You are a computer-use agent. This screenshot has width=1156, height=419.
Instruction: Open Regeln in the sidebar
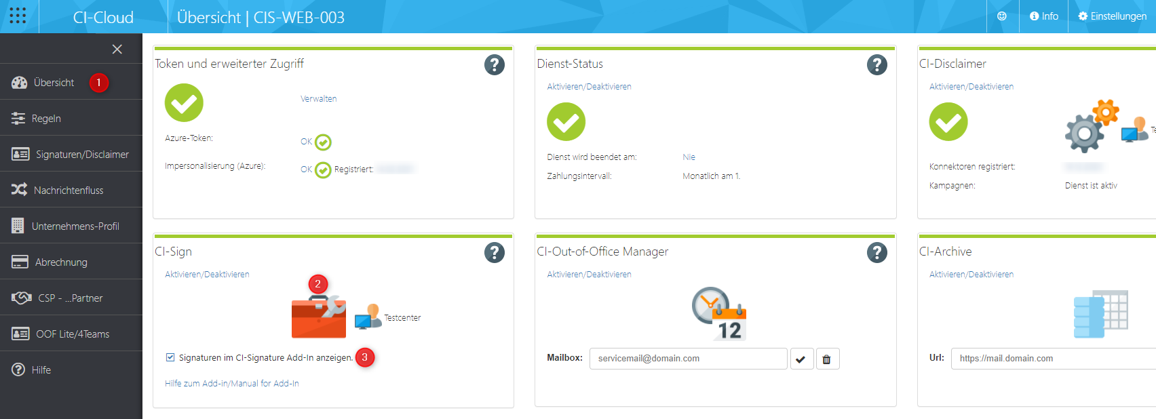pyautogui.click(x=46, y=119)
